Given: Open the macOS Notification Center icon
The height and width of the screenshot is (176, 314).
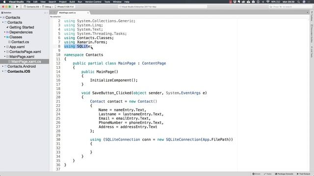Looking at the screenshot, I should [309, 2].
